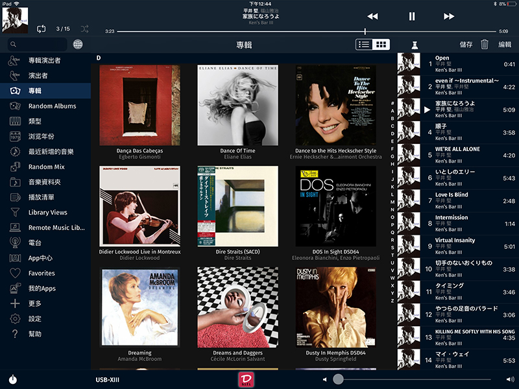The height and width of the screenshot is (389, 519).
Task: Adjust the volume slider handle
Action: [338, 379]
